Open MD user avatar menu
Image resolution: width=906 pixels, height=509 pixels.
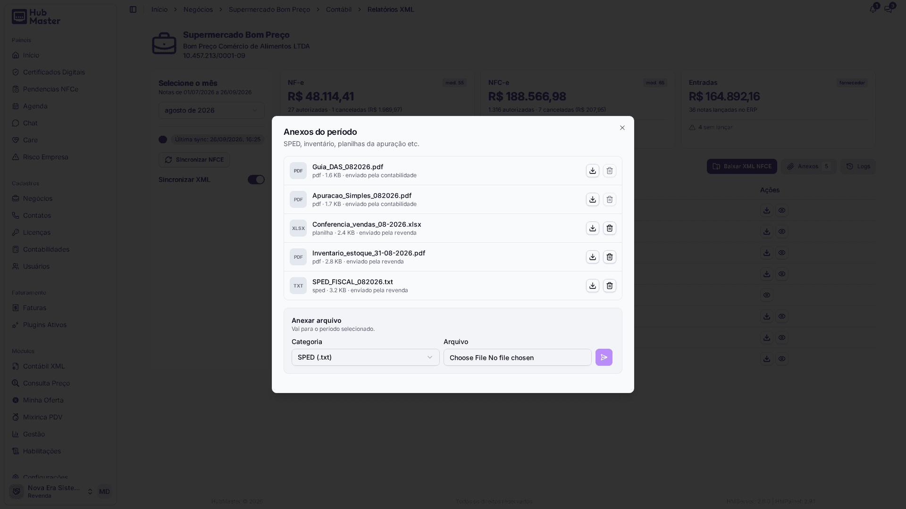[104, 492]
